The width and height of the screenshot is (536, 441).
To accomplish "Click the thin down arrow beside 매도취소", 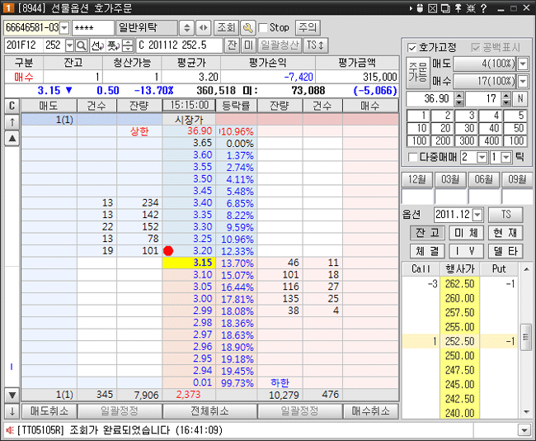I will [12, 411].
